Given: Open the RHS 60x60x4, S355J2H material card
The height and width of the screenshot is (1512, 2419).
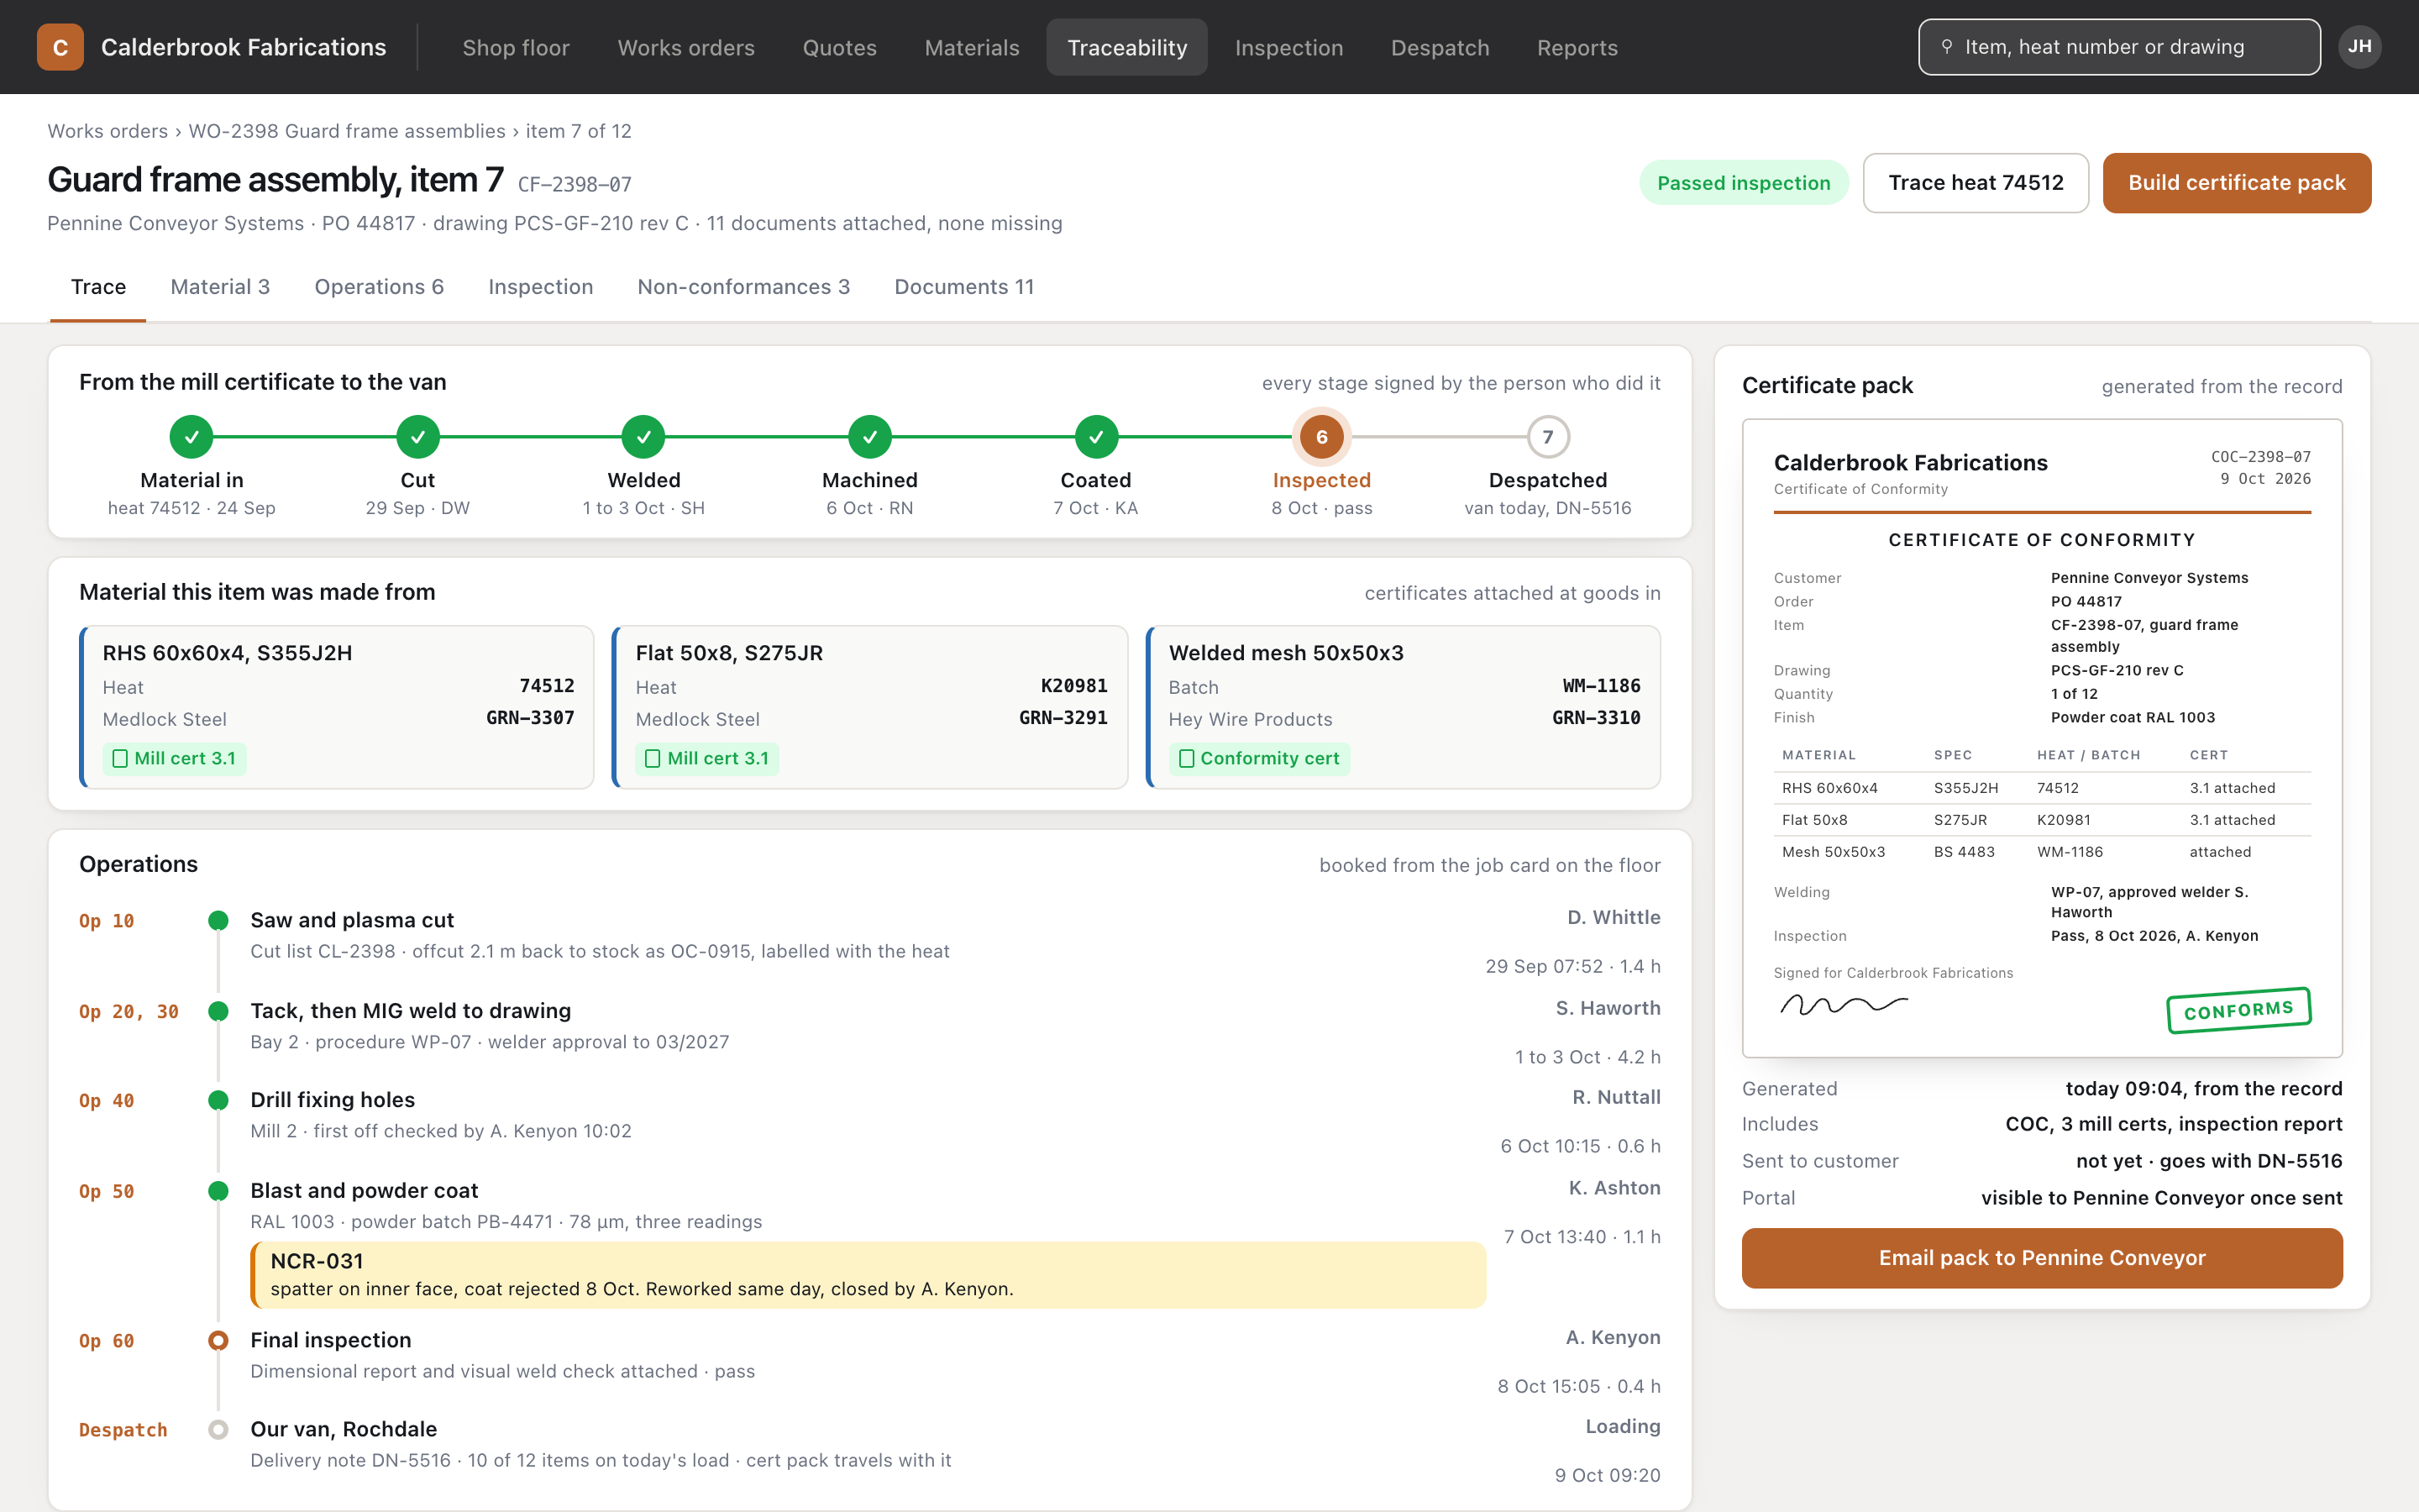Looking at the screenshot, I should click(x=337, y=707).
